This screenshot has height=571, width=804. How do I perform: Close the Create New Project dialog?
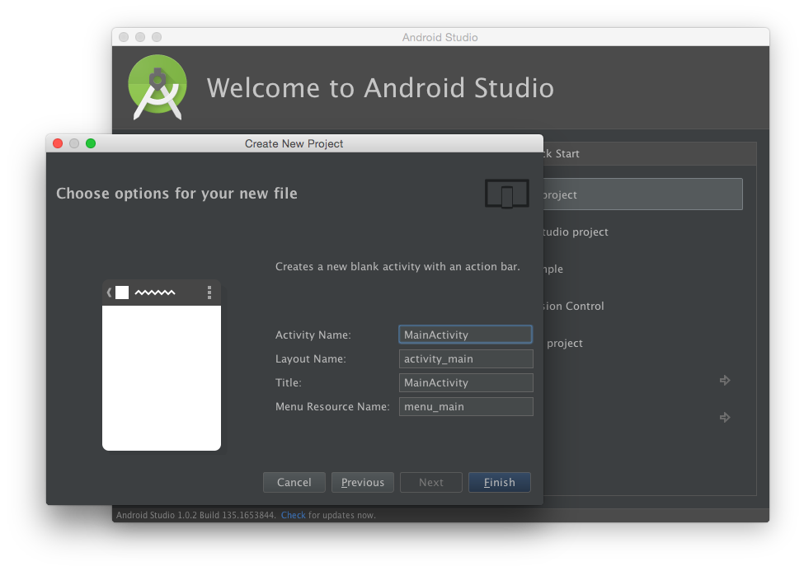click(58, 143)
